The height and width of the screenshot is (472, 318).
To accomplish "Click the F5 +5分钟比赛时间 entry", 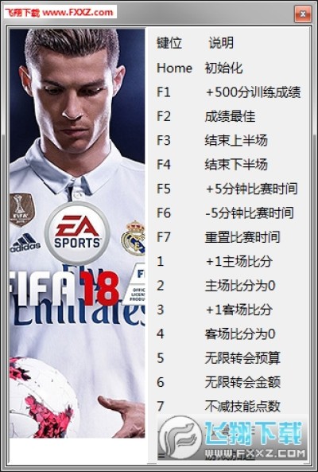I will click(227, 189).
